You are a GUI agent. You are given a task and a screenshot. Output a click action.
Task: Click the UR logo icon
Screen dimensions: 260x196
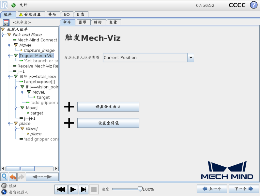[x=4, y=5]
